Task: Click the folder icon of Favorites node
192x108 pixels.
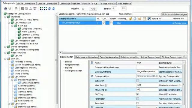Action: click(x=12, y=62)
